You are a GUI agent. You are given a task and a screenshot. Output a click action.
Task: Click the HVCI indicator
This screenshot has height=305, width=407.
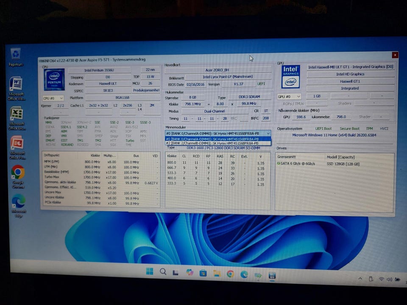pyautogui.click(x=384, y=129)
